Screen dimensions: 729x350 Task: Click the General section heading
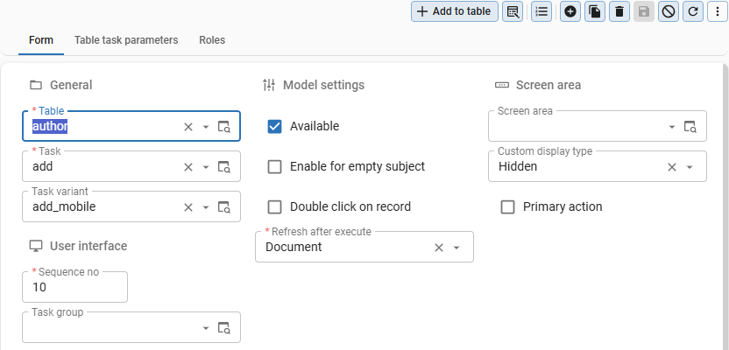[x=71, y=85]
